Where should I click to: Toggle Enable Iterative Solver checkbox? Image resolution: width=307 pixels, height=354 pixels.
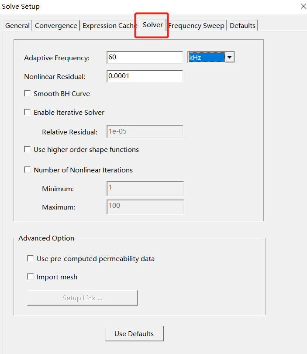click(28, 112)
